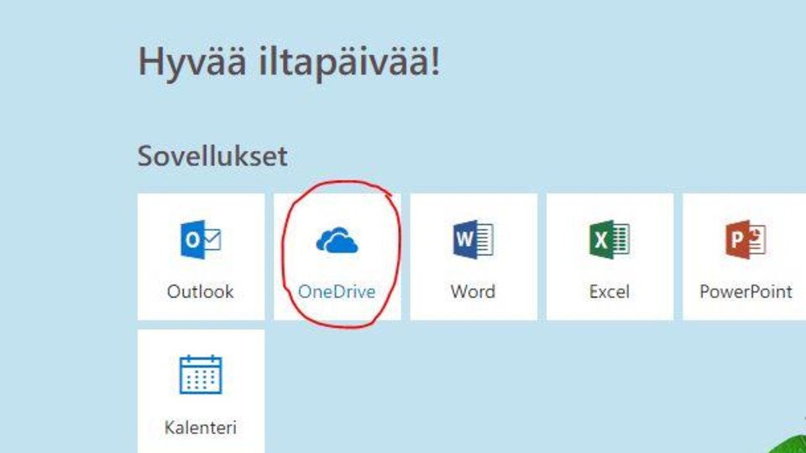Click the Outlook text label
Viewport: 806px width, 453px height.
201,292
